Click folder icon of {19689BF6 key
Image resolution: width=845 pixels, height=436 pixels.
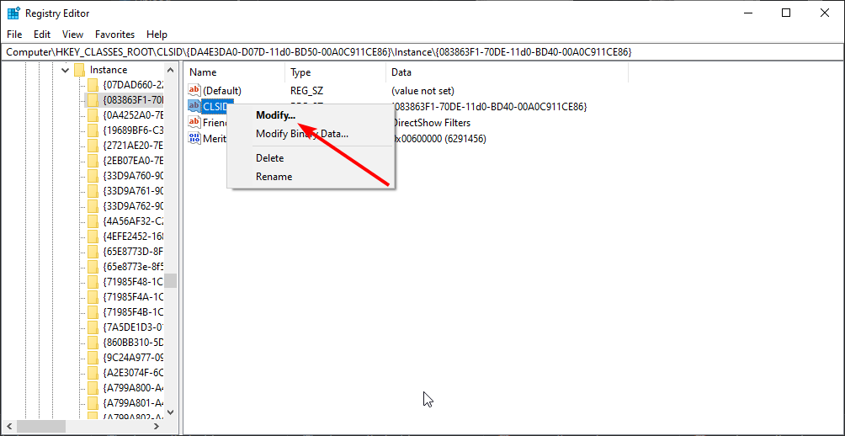[x=93, y=130]
